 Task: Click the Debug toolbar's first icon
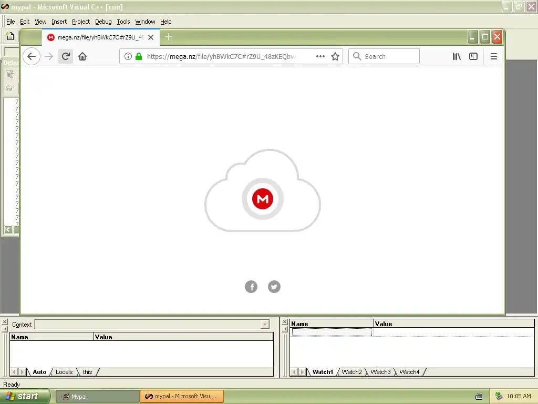point(9,74)
